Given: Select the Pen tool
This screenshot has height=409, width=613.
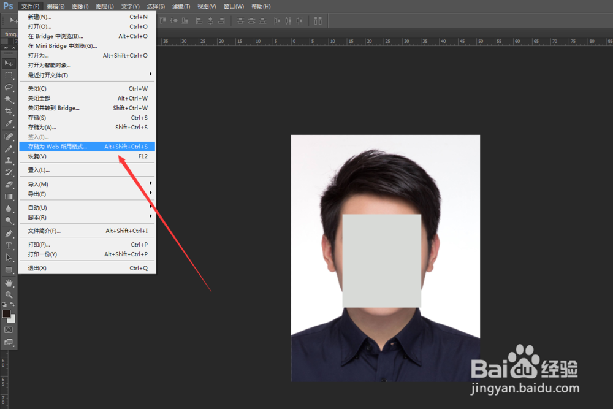Looking at the screenshot, I should point(9,234).
